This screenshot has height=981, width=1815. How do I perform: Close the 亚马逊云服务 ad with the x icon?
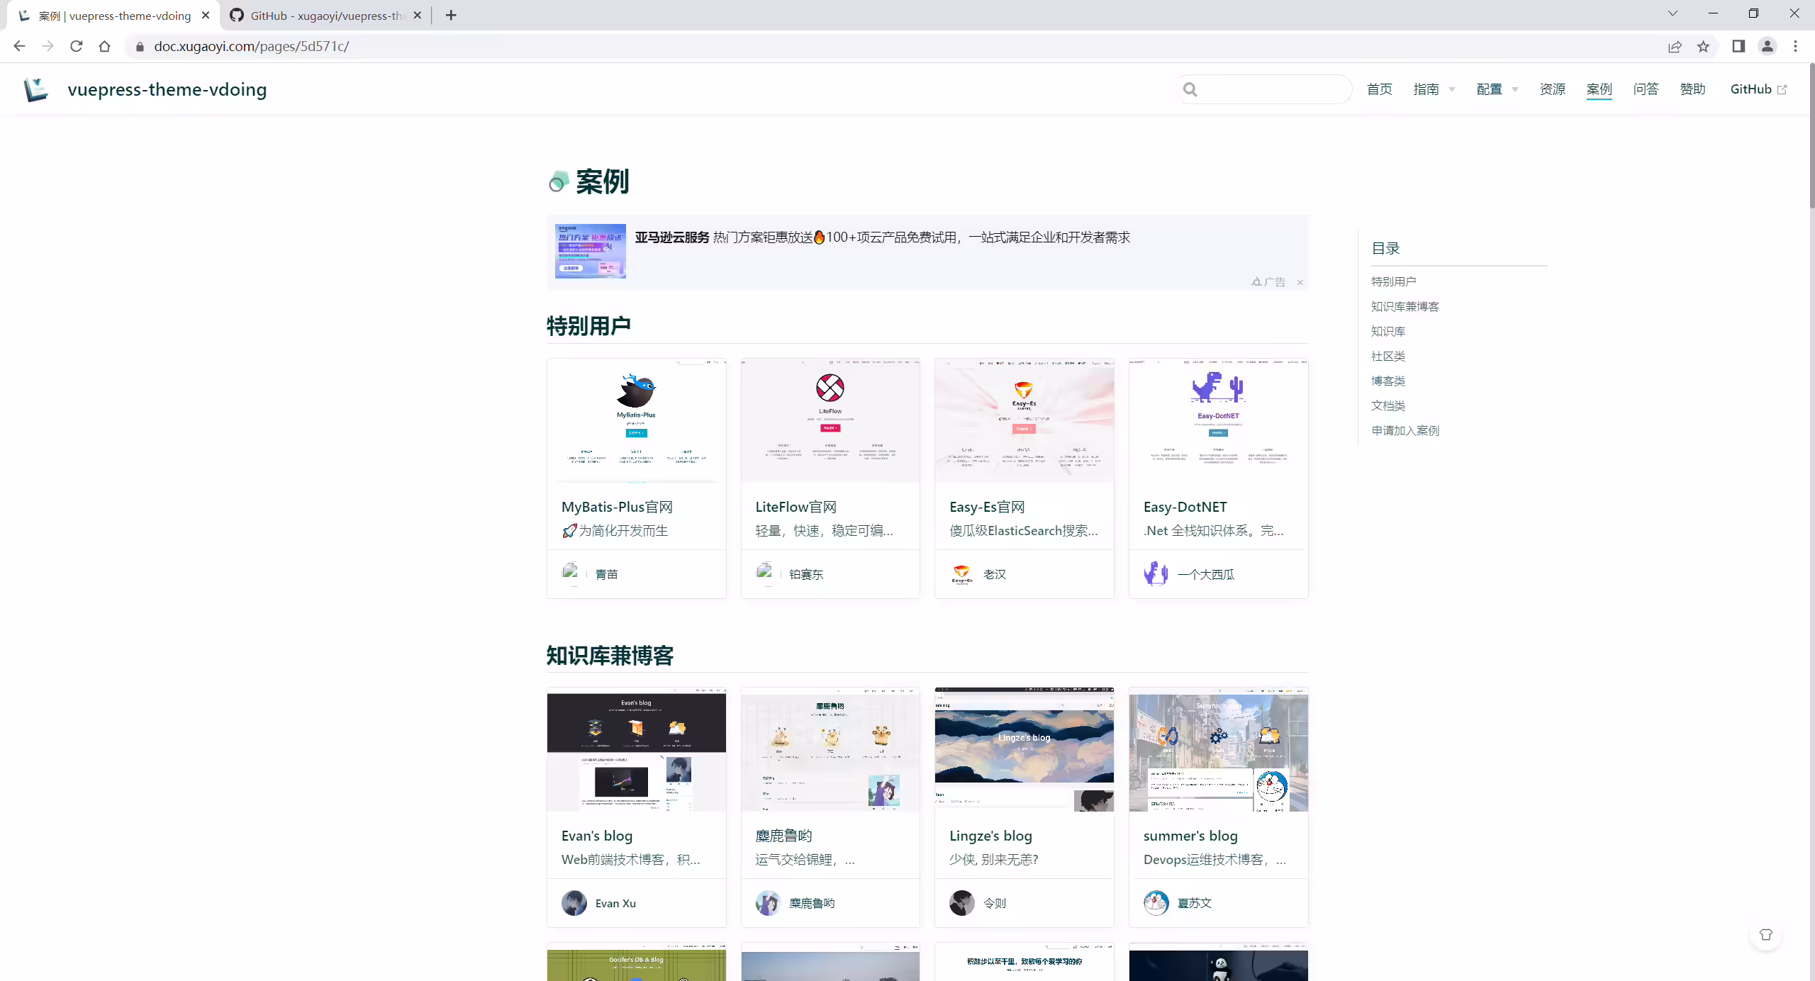[x=1300, y=282]
